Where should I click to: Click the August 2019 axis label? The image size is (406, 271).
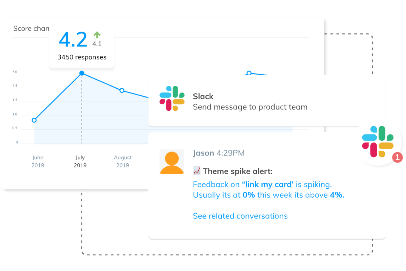click(x=123, y=161)
